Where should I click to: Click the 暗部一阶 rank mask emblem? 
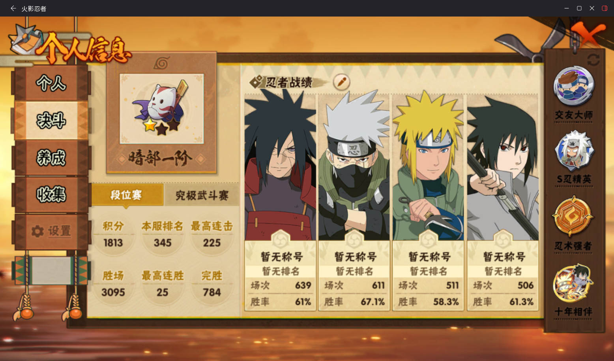[x=162, y=109]
